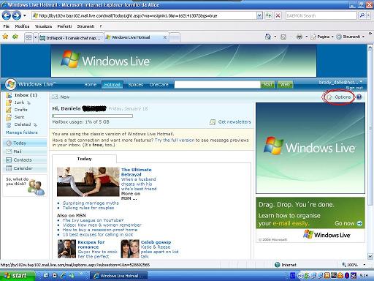Viewport: 374px width, 281px height.
Task: Click the green refresh page icon
Action: (x=268, y=16)
